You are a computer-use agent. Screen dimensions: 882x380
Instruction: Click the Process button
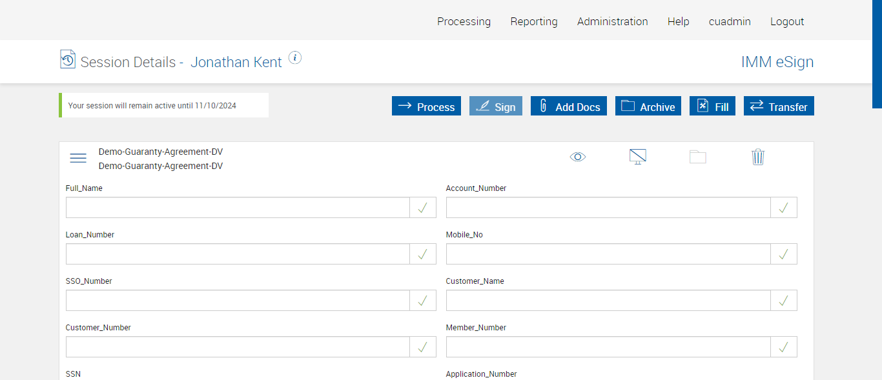[x=426, y=106]
